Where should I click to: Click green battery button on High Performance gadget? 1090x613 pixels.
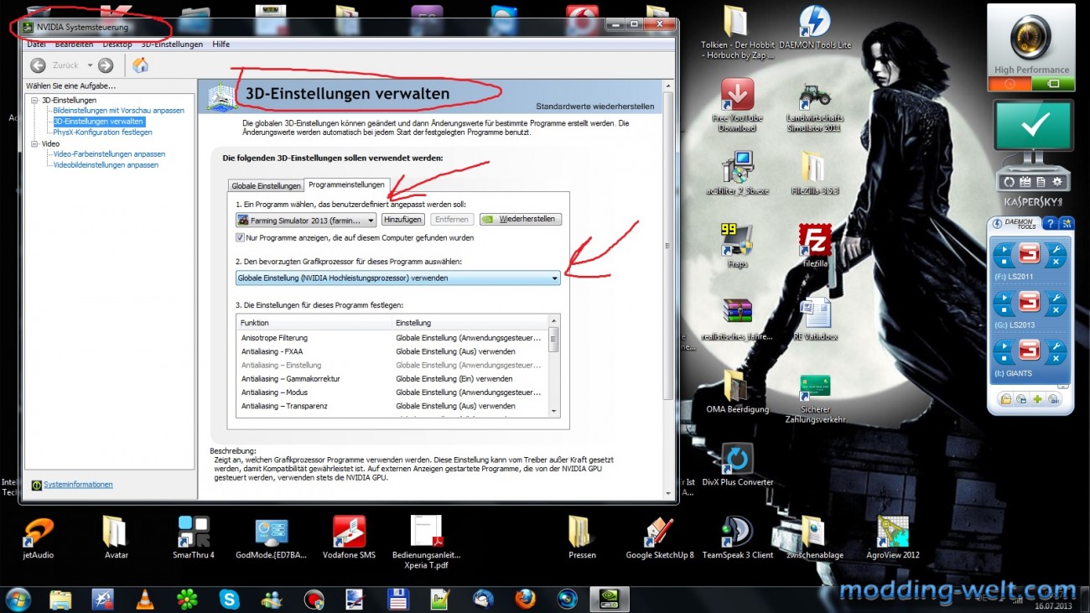coord(1052,84)
